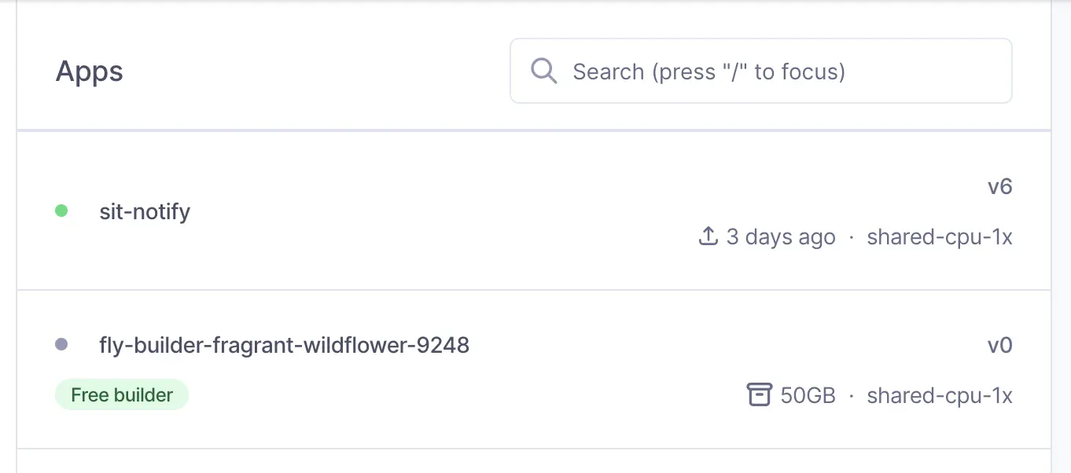Screen dimensions: 1071x473
Task: Click the green status dot beside sit-notify
Action: point(61,211)
